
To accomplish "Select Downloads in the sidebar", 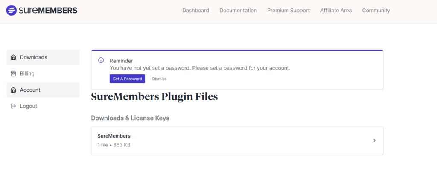I will [43, 57].
